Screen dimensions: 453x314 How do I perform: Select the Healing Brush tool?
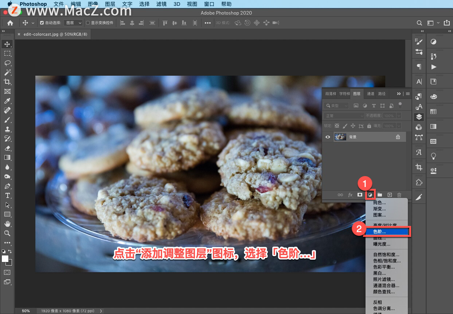7,110
